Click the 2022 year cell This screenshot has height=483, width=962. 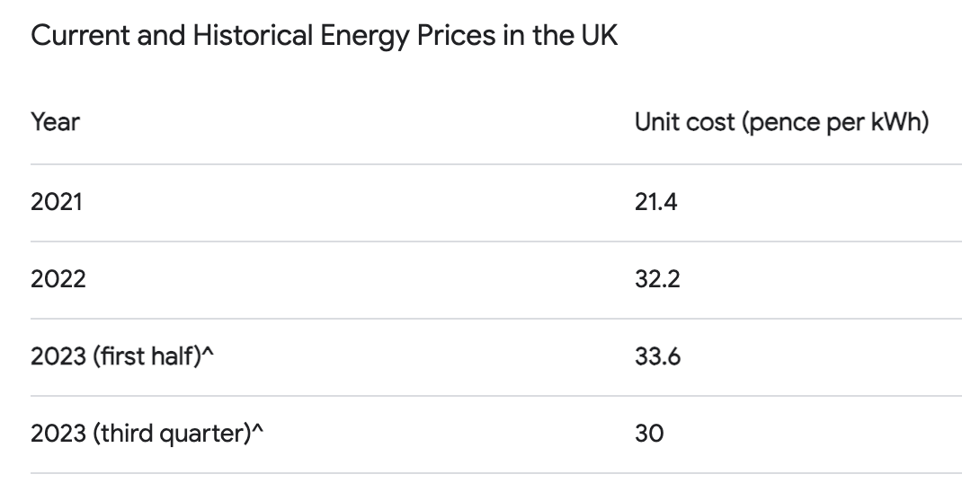(58, 279)
